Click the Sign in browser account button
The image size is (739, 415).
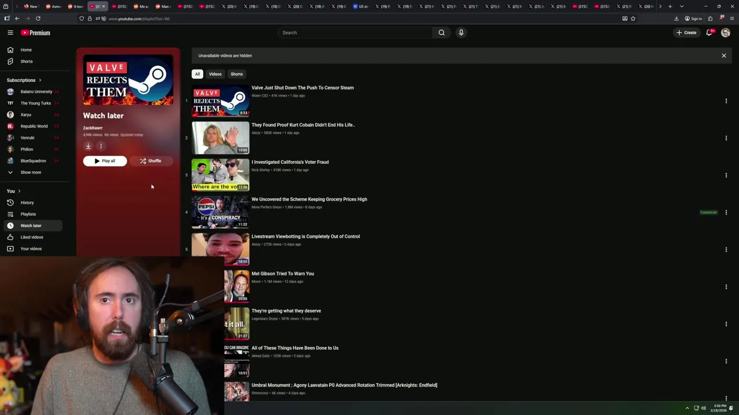tap(693, 18)
